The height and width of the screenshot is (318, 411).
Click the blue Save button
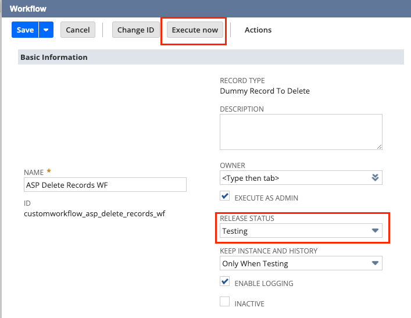pyautogui.click(x=25, y=30)
